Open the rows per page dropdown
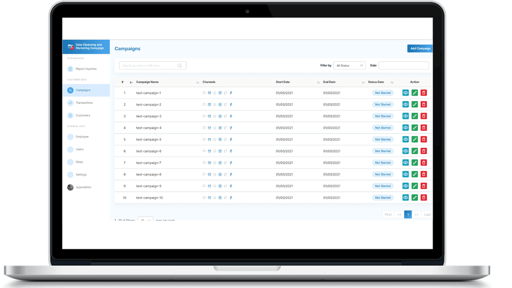The width and height of the screenshot is (512, 288). [x=145, y=219]
